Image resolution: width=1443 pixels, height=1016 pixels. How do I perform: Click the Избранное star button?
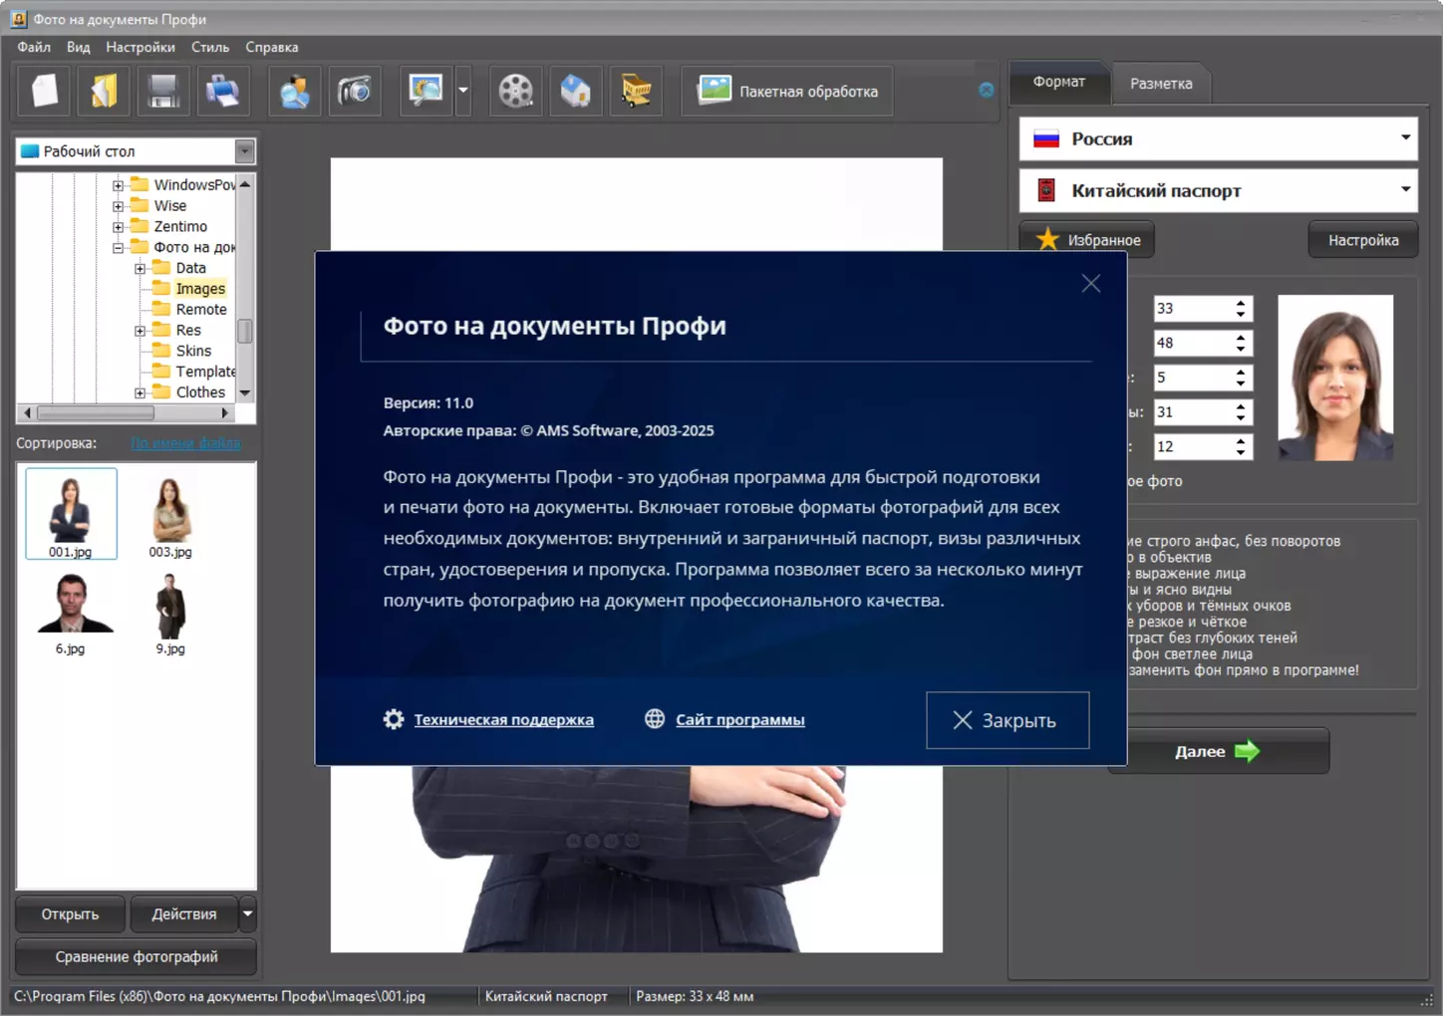(1087, 240)
